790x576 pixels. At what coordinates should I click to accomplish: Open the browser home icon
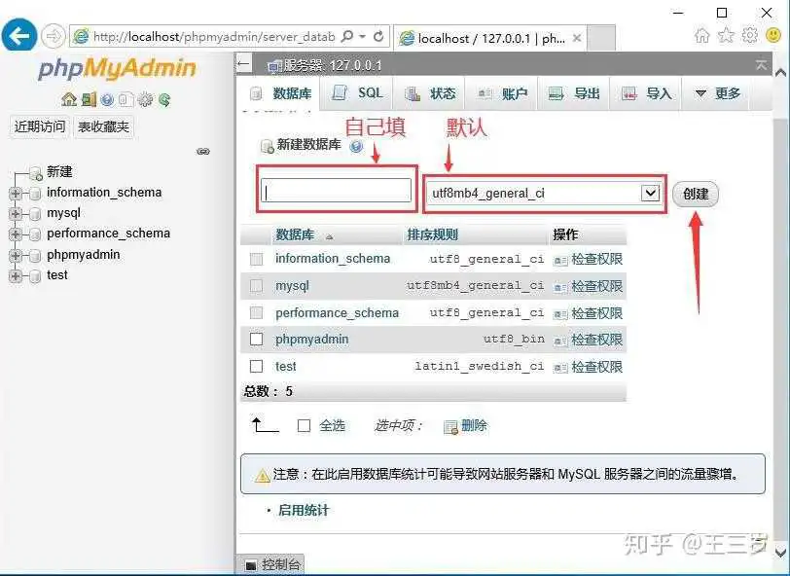[701, 35]
